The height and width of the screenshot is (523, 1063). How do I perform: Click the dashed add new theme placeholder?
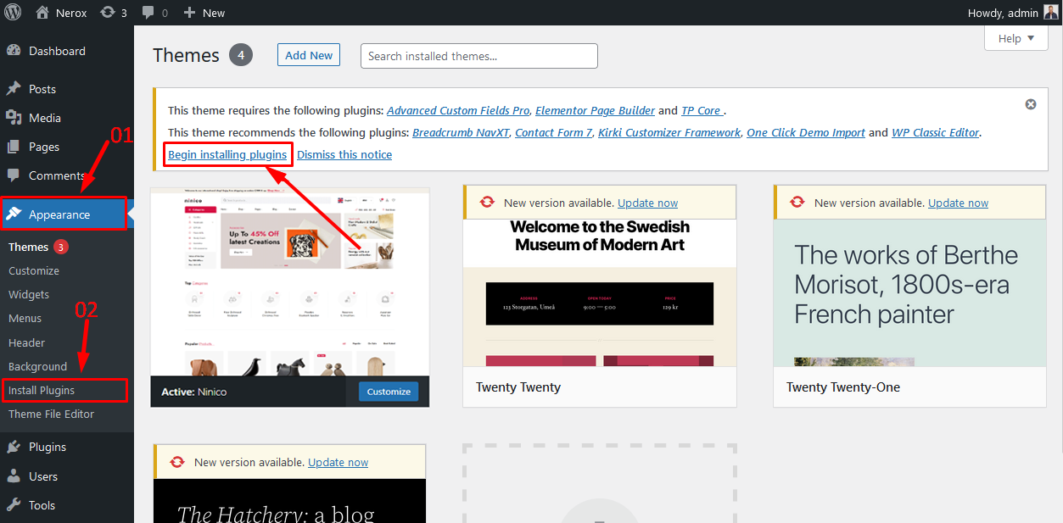click(x=600, y=483)
